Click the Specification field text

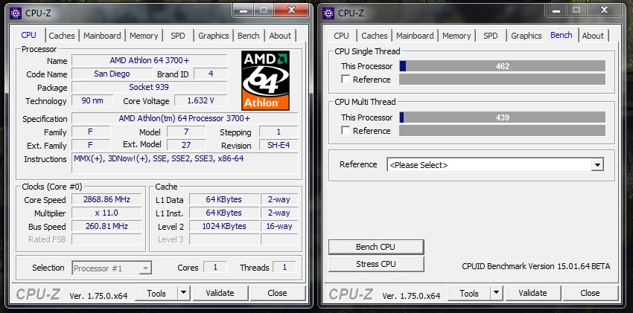(x=185, y=118)
